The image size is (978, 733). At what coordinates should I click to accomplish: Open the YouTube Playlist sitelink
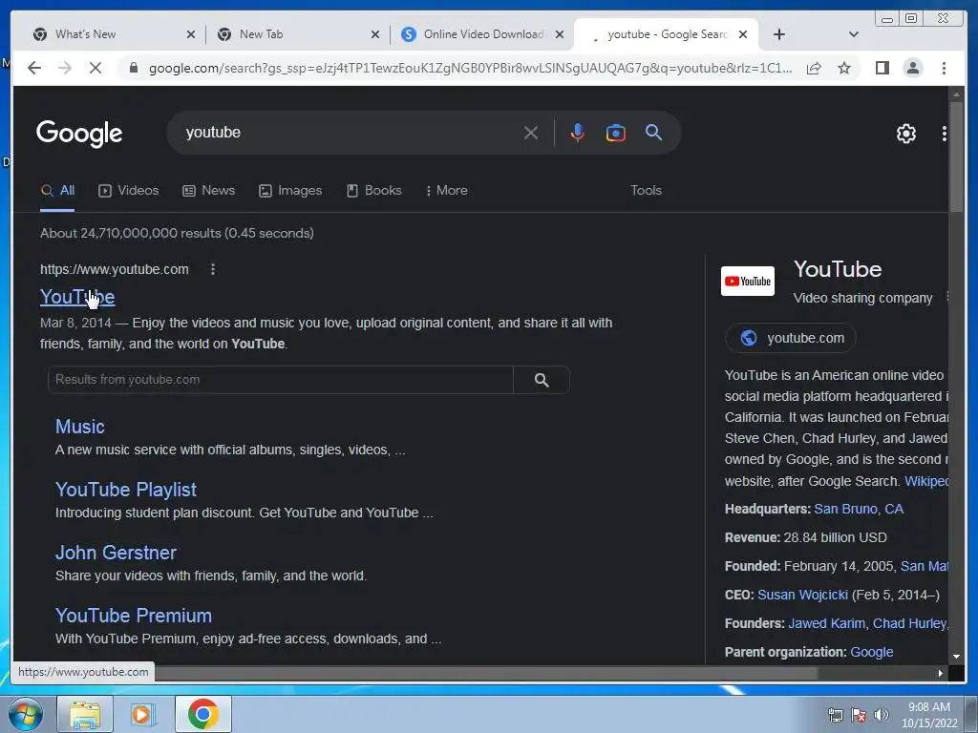126,490
